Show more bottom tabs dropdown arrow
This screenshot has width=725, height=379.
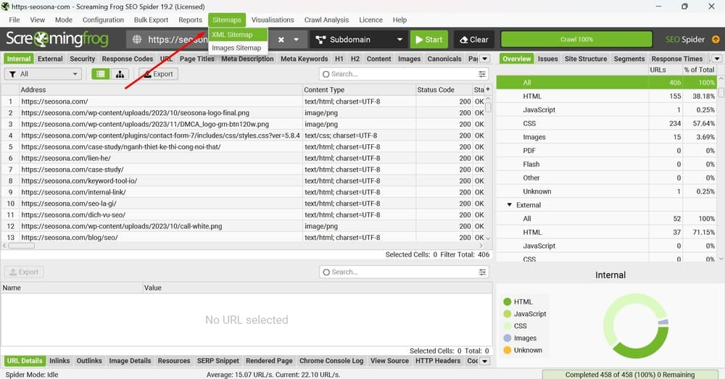point(484,361)
